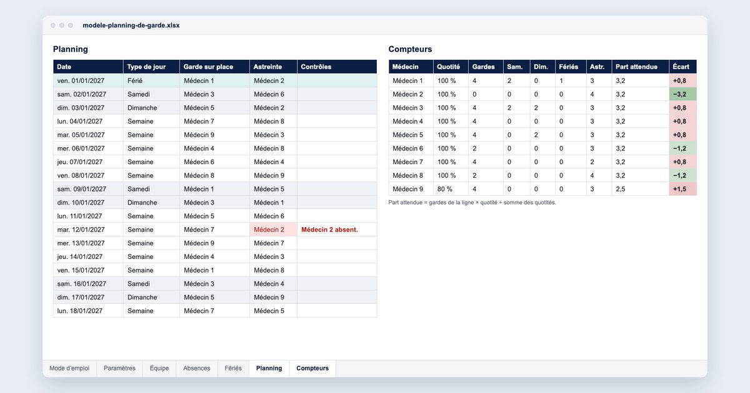
Task: Switch to the Compteurs sheet tab at the bottom
Action: 312,369
